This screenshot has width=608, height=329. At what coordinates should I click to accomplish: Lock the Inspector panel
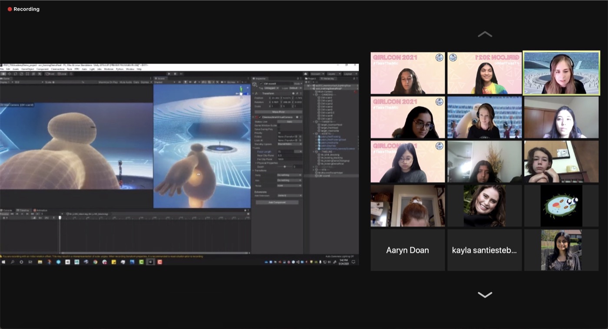pyautogui.click(x=297, y=79)
